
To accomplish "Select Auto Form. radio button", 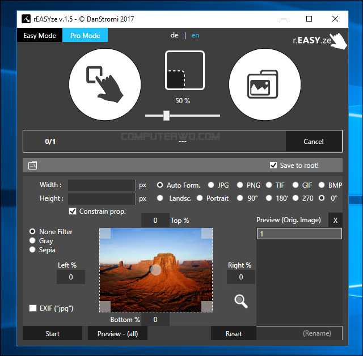I will tap(160, 185).
